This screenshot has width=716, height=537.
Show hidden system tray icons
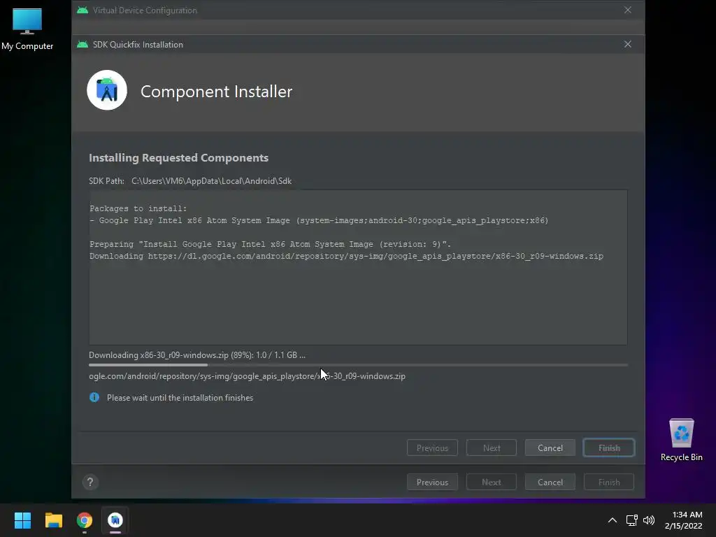click(x=613, y=520)
